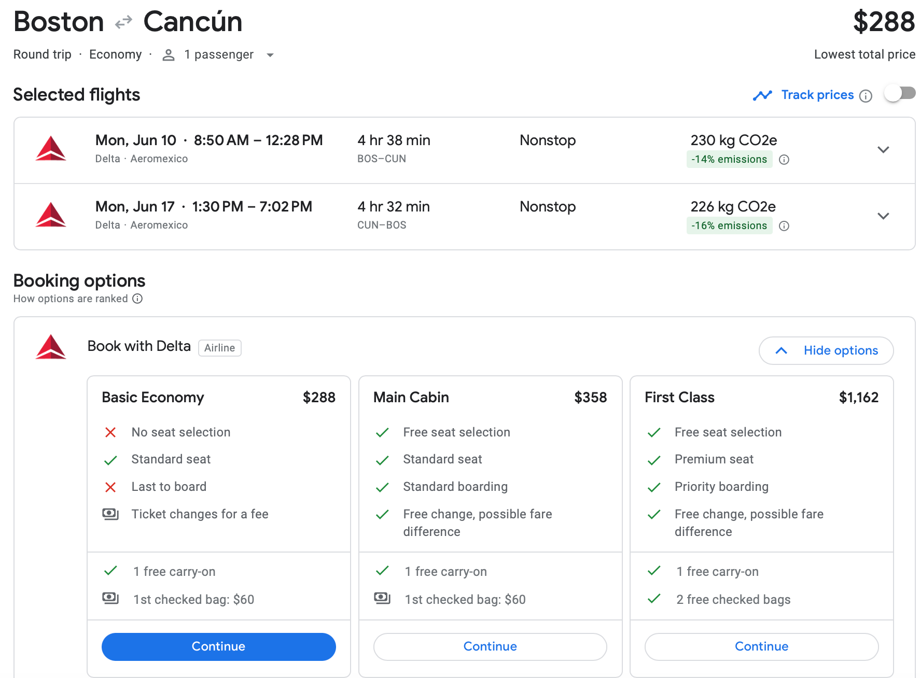Collapse fares with Hide options

pyautogui.click(x=826, y=351)
